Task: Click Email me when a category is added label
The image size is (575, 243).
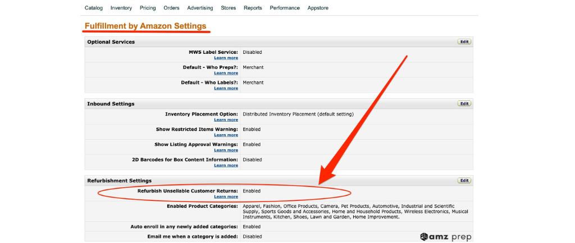Action: pyautogui.click(x=193, y=236)
